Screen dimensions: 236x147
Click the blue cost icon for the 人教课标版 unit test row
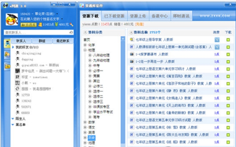[x=217, y=47]
